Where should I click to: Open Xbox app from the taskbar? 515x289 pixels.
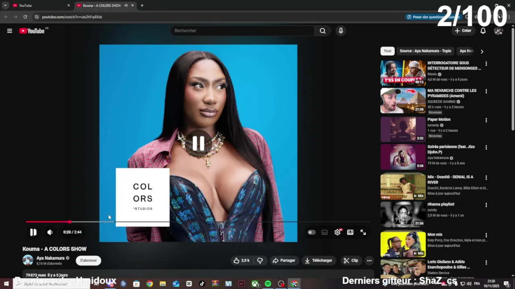[255, 284]
